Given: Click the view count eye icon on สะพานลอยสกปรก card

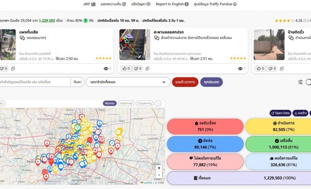Looking at the screenshot, I should tap(240, 69).
